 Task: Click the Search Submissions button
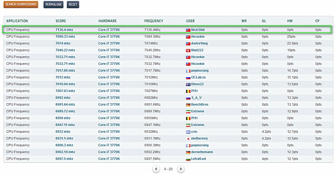tap(21, 5)
